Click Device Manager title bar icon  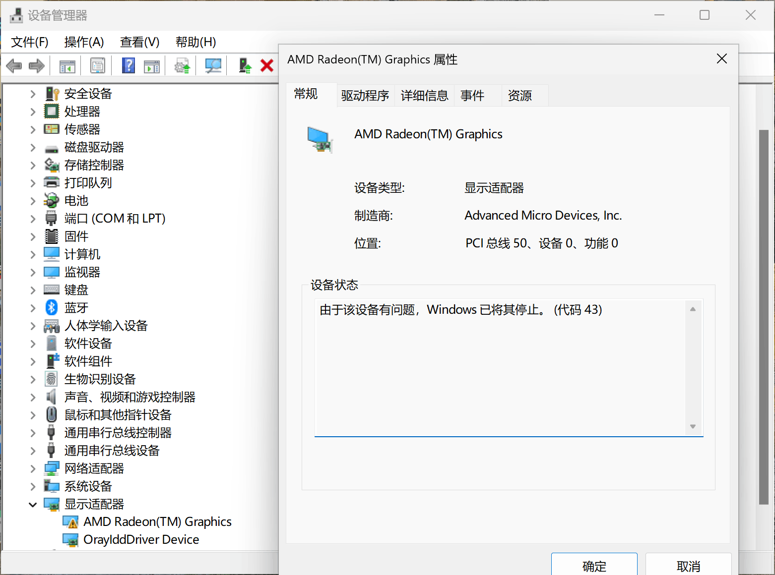[x=16, y=15]
